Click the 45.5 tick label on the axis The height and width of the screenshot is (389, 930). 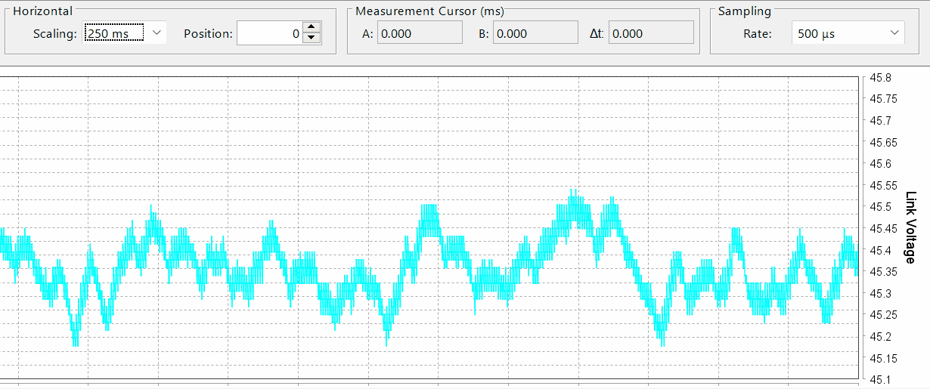[x=879, y=207]
